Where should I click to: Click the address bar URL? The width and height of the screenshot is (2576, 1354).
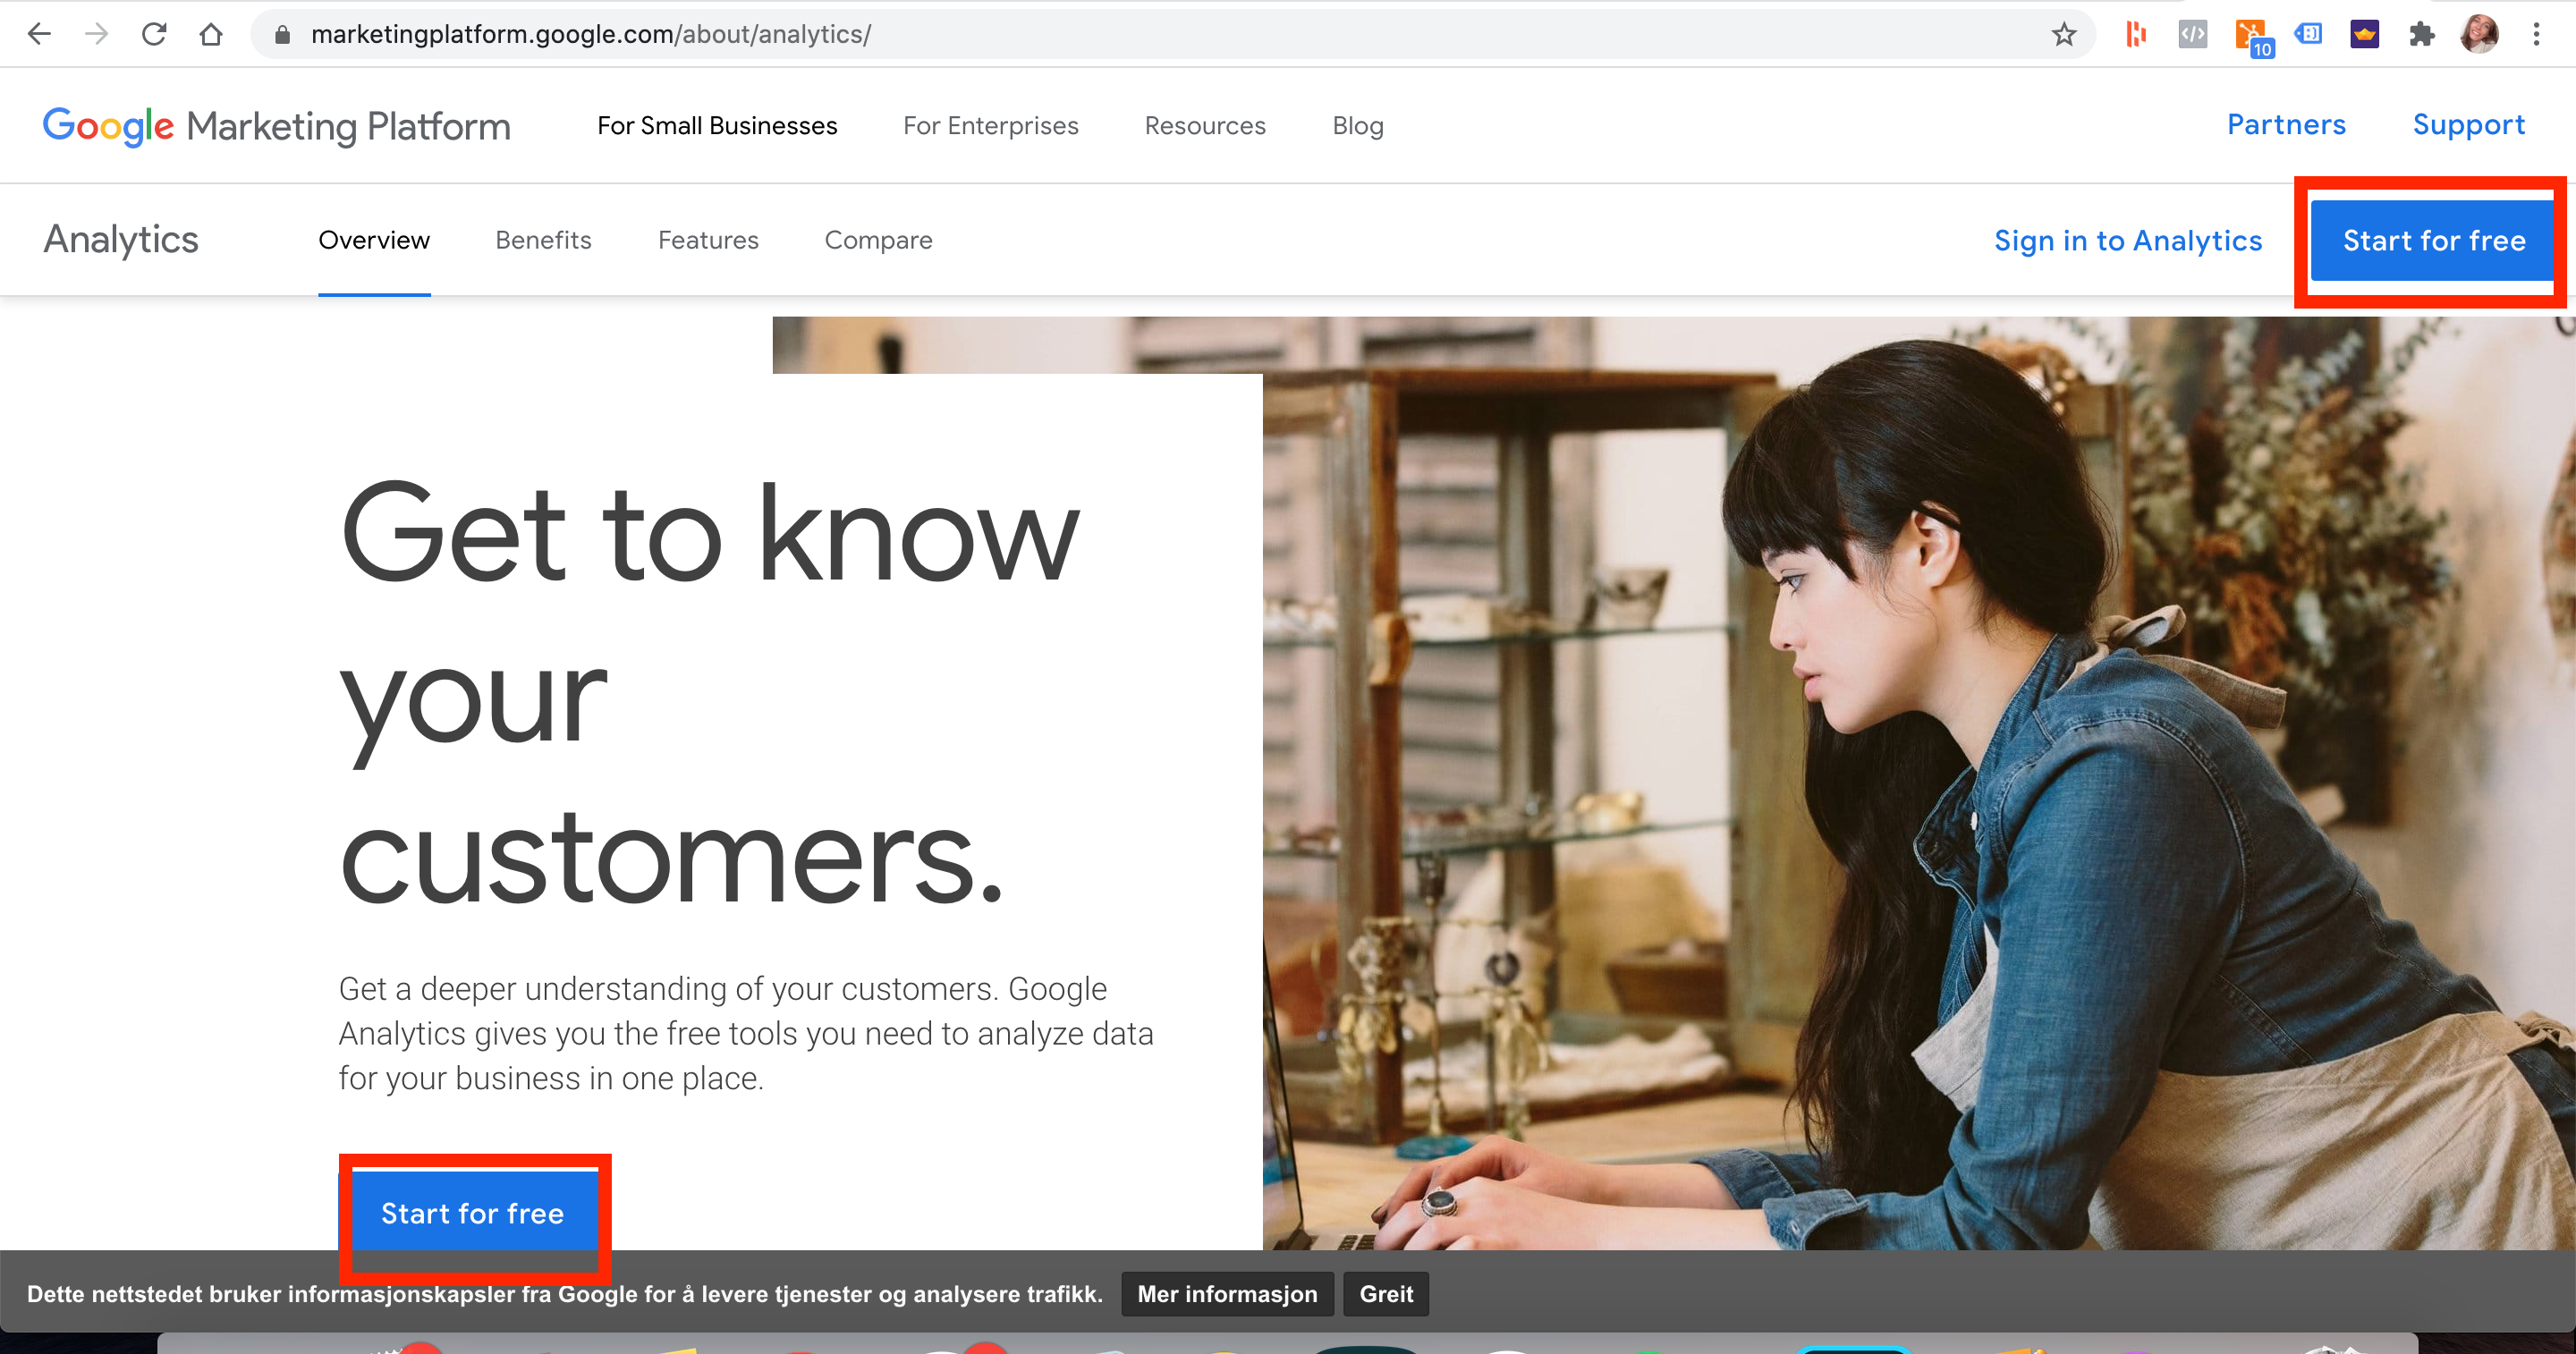coord(591,34)
